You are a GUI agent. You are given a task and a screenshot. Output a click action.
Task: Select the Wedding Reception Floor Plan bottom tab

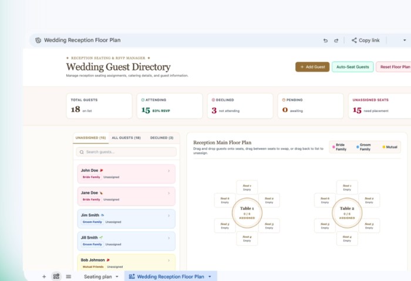click(x=170, y=276)
